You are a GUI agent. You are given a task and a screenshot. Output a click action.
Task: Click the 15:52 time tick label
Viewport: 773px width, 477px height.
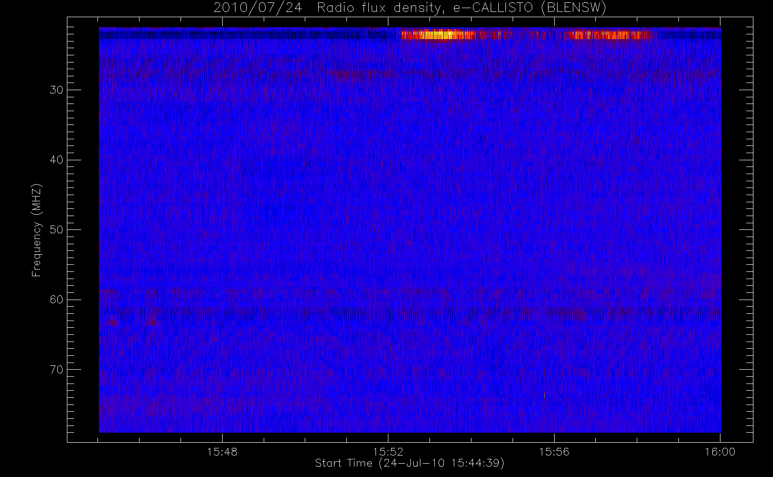pos(388,451)
